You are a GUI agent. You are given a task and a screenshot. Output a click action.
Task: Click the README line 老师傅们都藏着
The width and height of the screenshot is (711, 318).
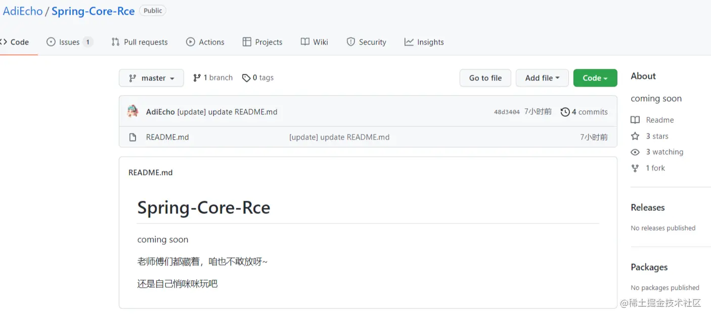click(202, 261)
